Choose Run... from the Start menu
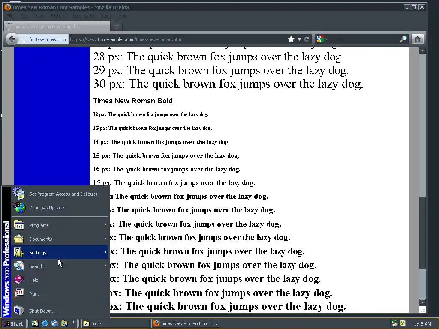 coord(60,294)
